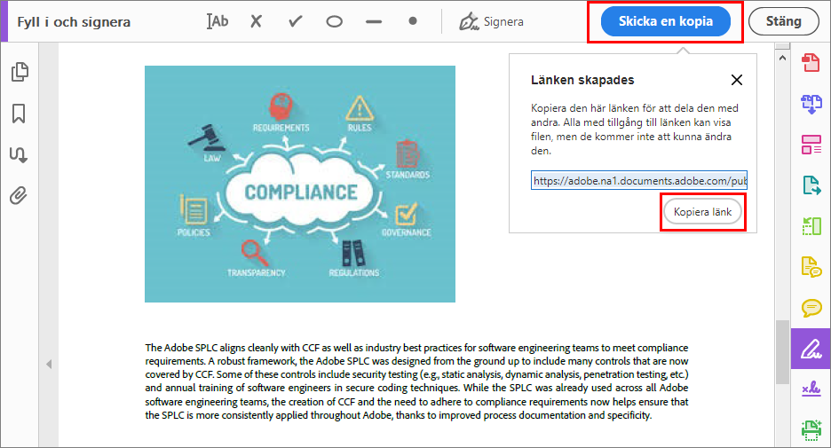Select the Add Text (Ab) tool
The height and width of the screenshot is (448, 831).
218,21
